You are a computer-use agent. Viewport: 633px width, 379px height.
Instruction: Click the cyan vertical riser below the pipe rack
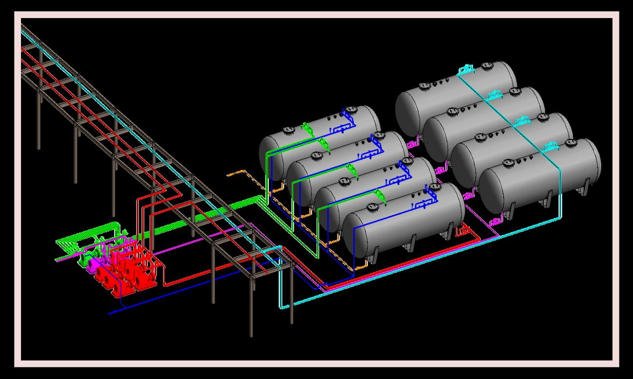(281, 277)
